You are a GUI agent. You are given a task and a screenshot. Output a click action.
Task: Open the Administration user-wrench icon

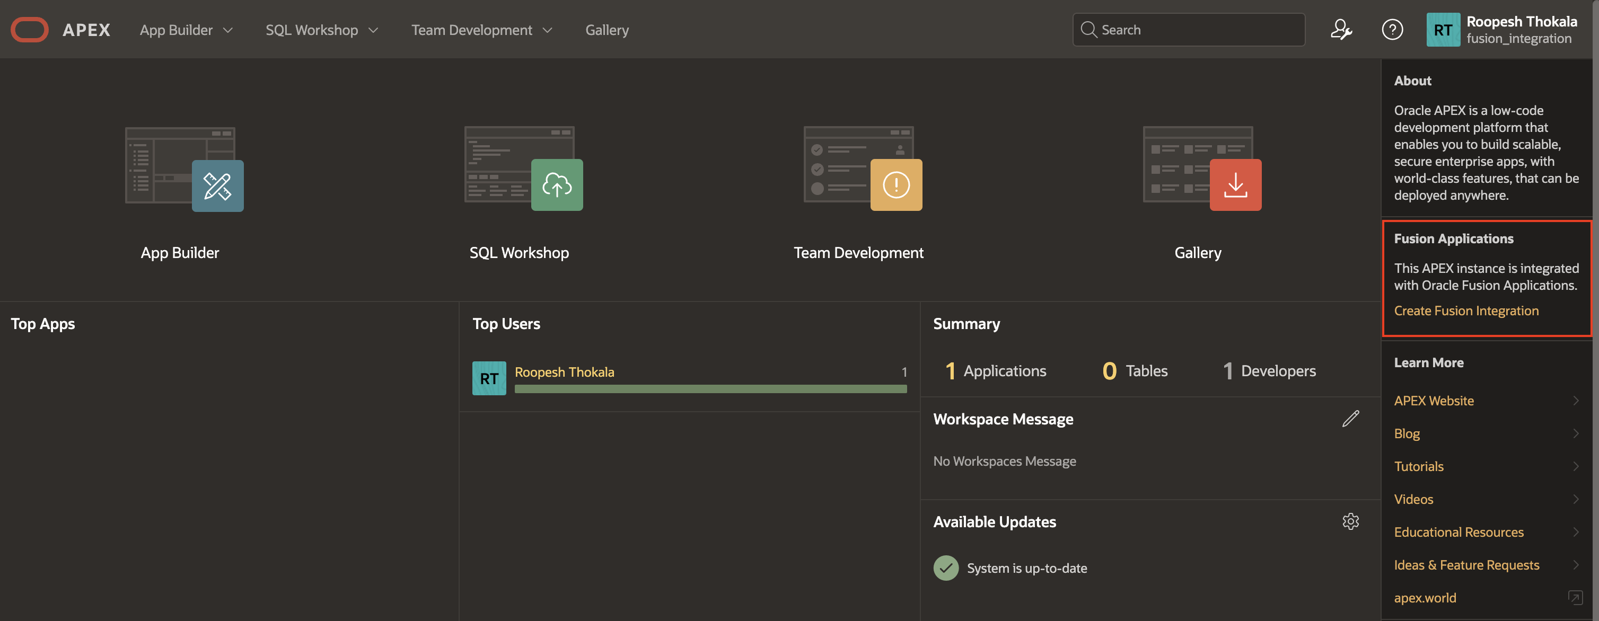[x=1341, y=30]
